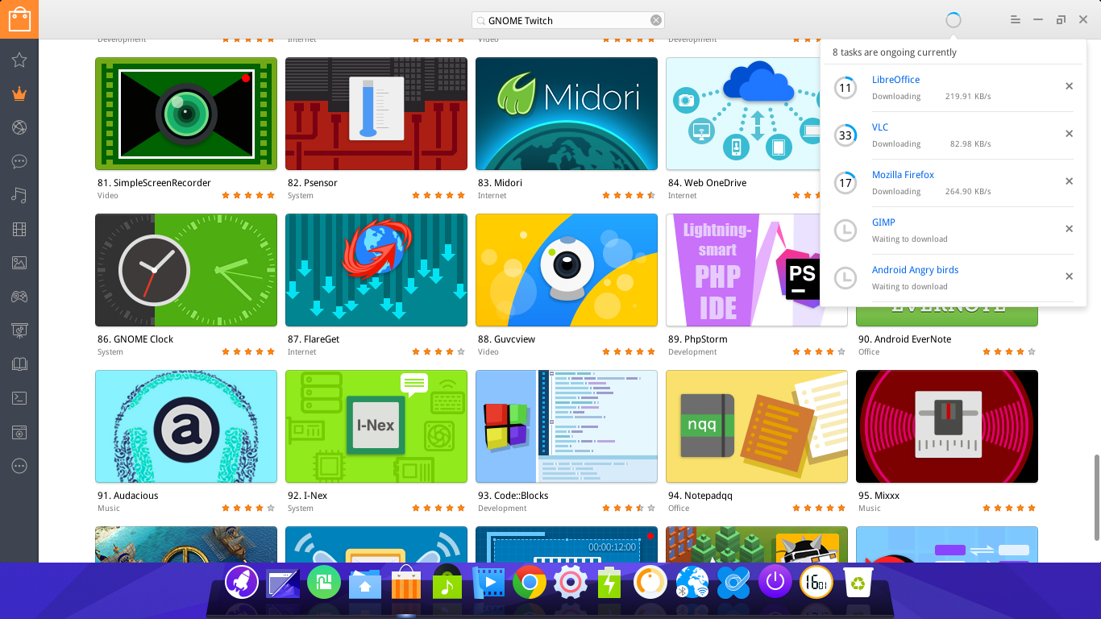Screen dimensions: 1101x619
Task: Click the GNOME Twitch search field
Action: click(569, 20)
